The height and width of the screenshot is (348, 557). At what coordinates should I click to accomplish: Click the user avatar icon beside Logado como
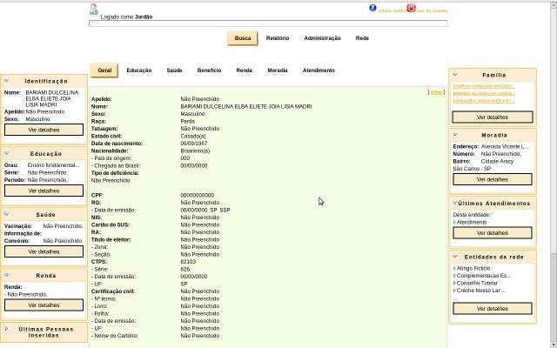click(94, 10)
